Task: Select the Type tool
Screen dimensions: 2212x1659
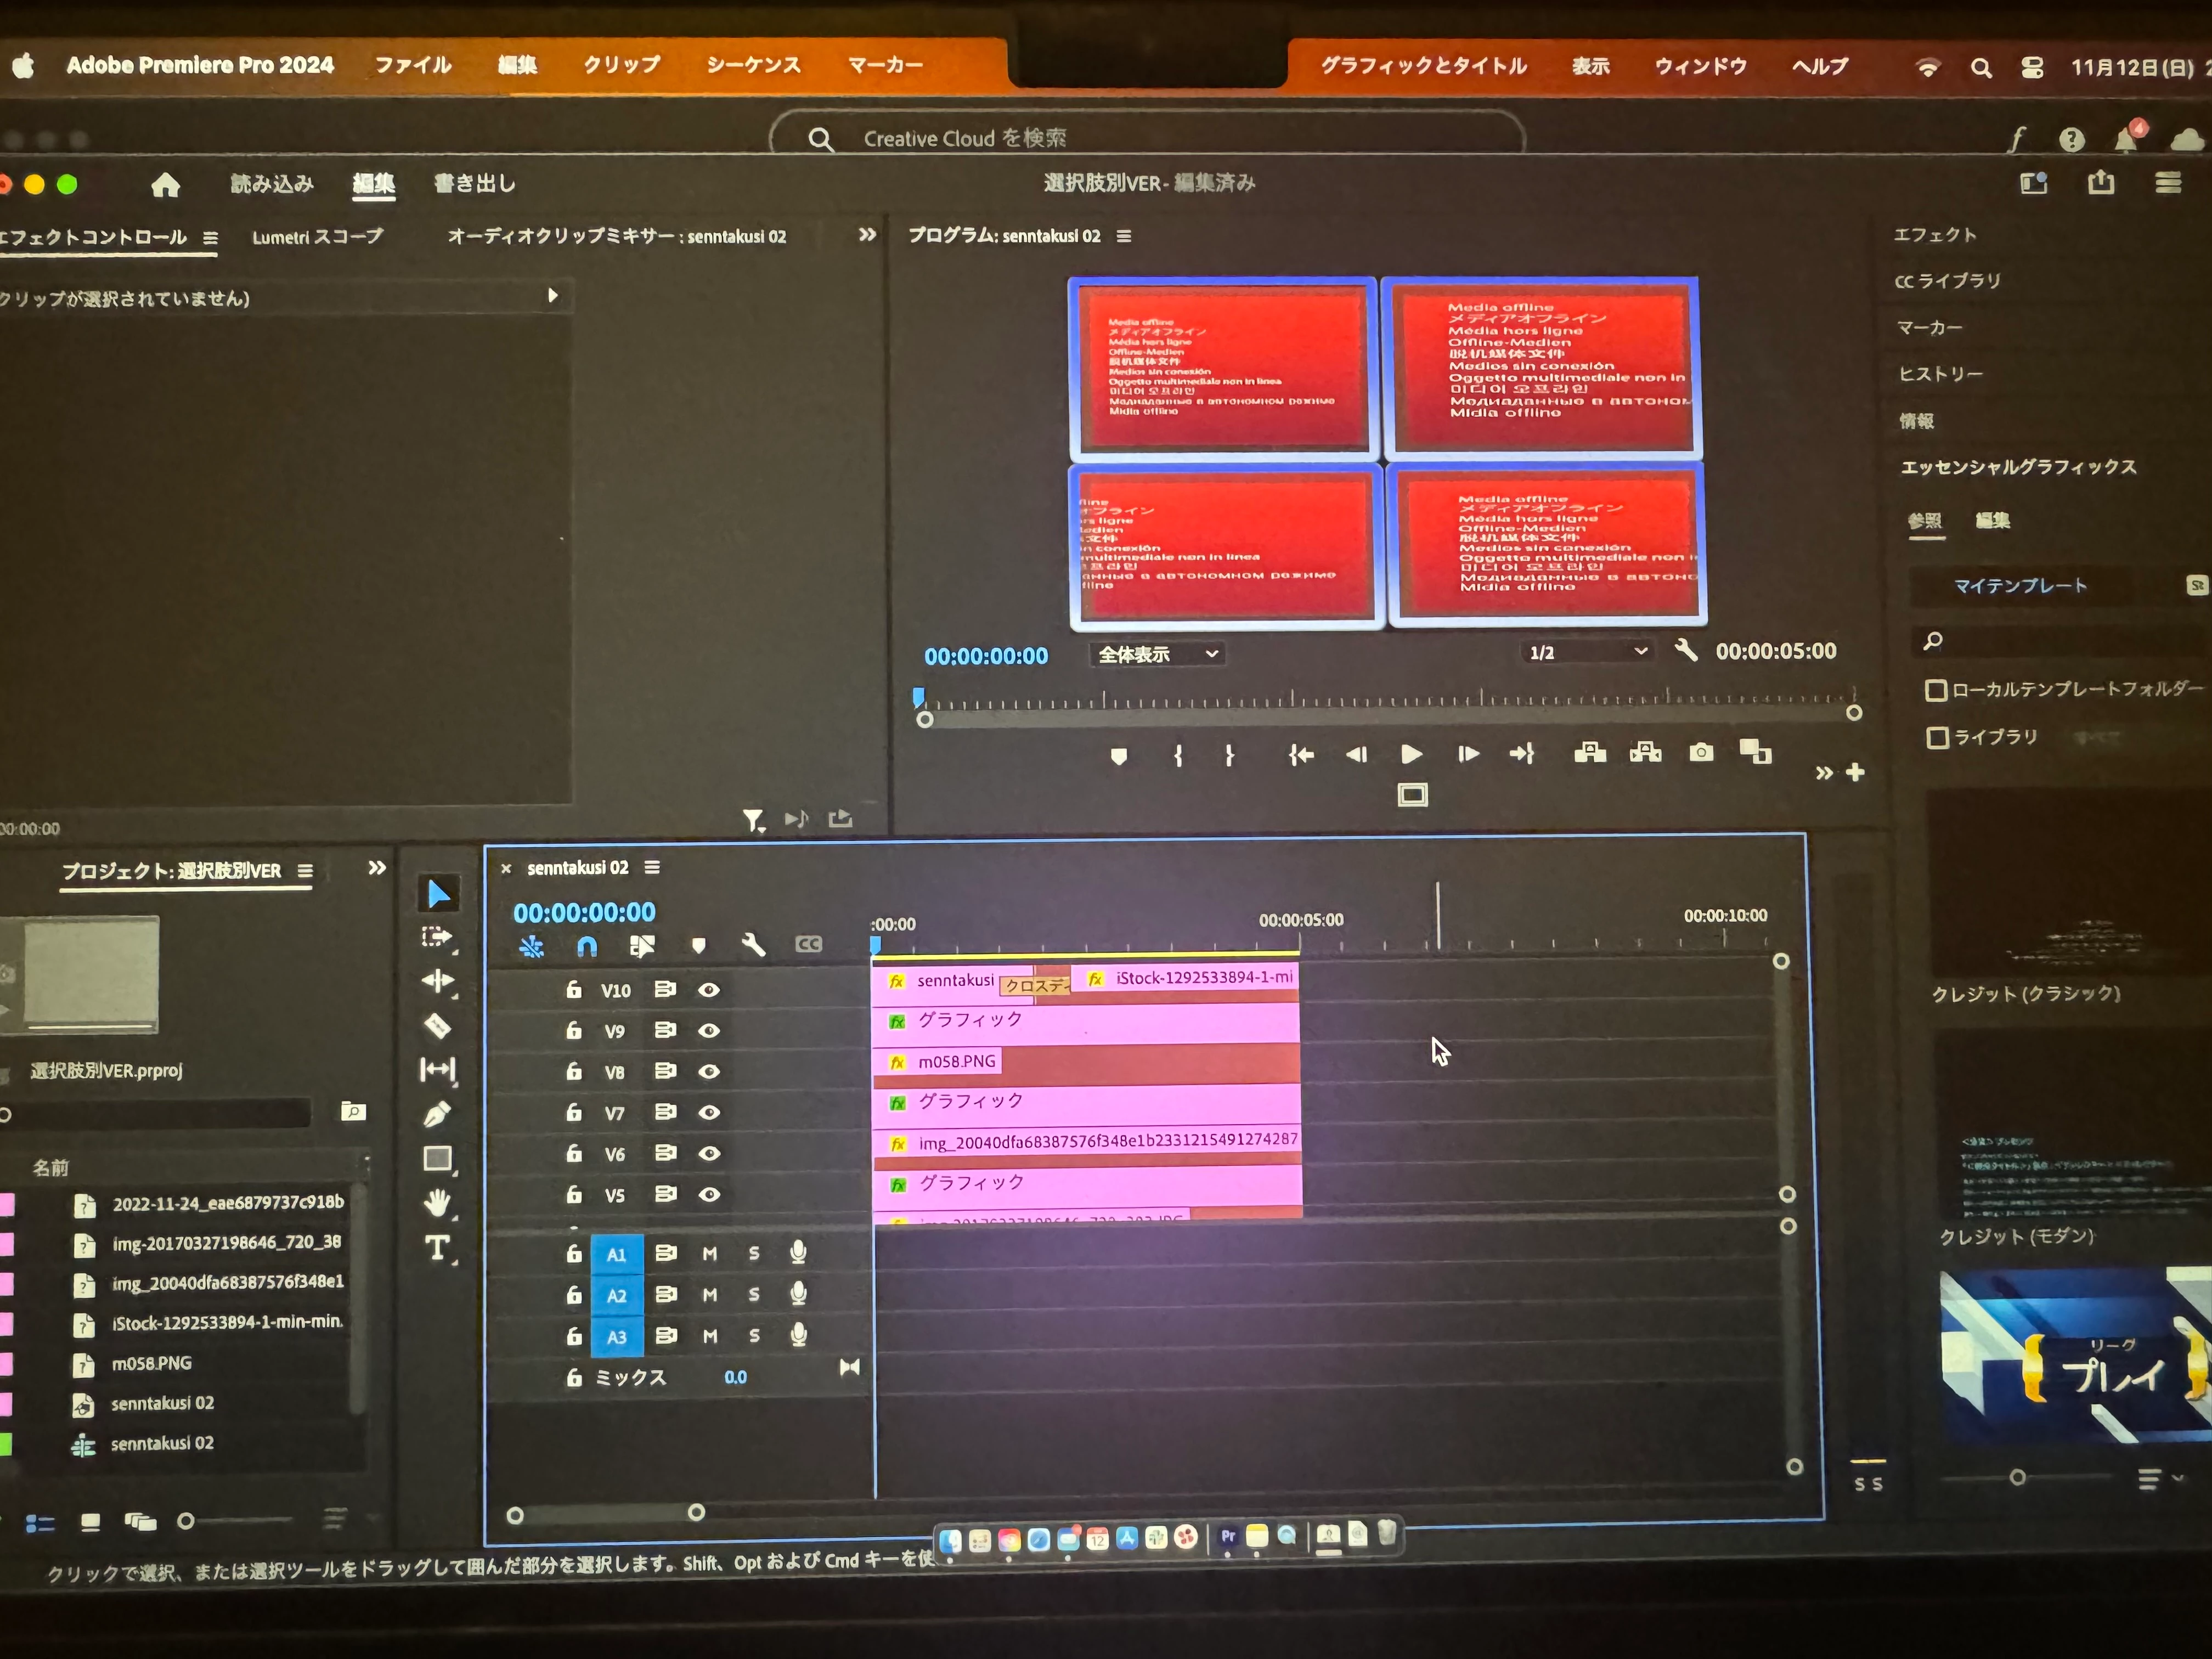Action: pyautogui.click(x=438, y=1247)
